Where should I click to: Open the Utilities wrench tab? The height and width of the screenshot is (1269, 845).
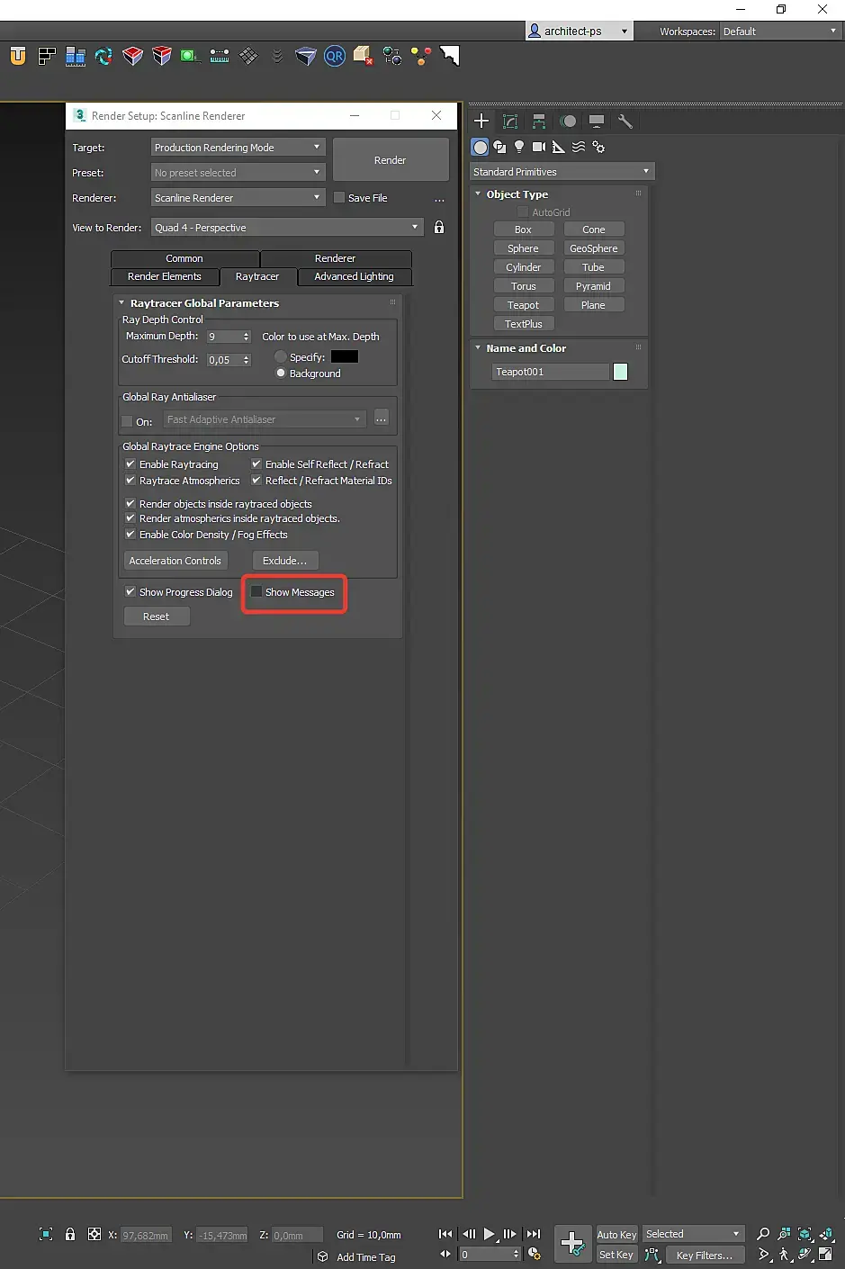click(625, 121)
